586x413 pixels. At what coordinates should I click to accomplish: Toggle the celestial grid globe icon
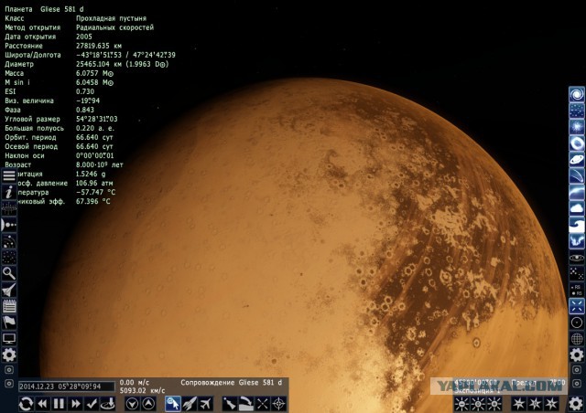(577, 339)
